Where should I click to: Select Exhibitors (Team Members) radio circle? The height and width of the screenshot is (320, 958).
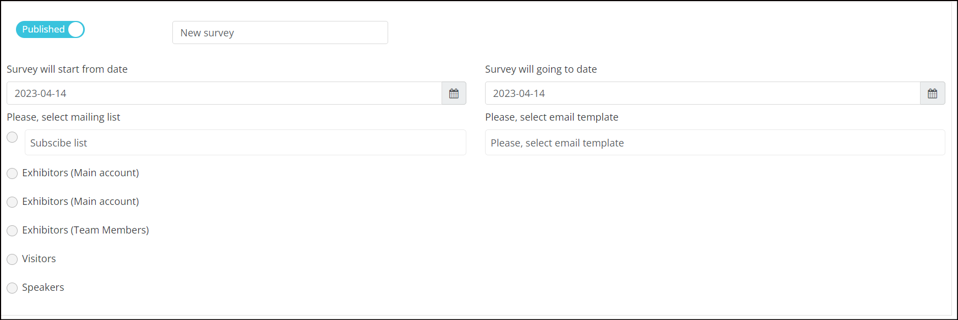[x=12, y=231]
